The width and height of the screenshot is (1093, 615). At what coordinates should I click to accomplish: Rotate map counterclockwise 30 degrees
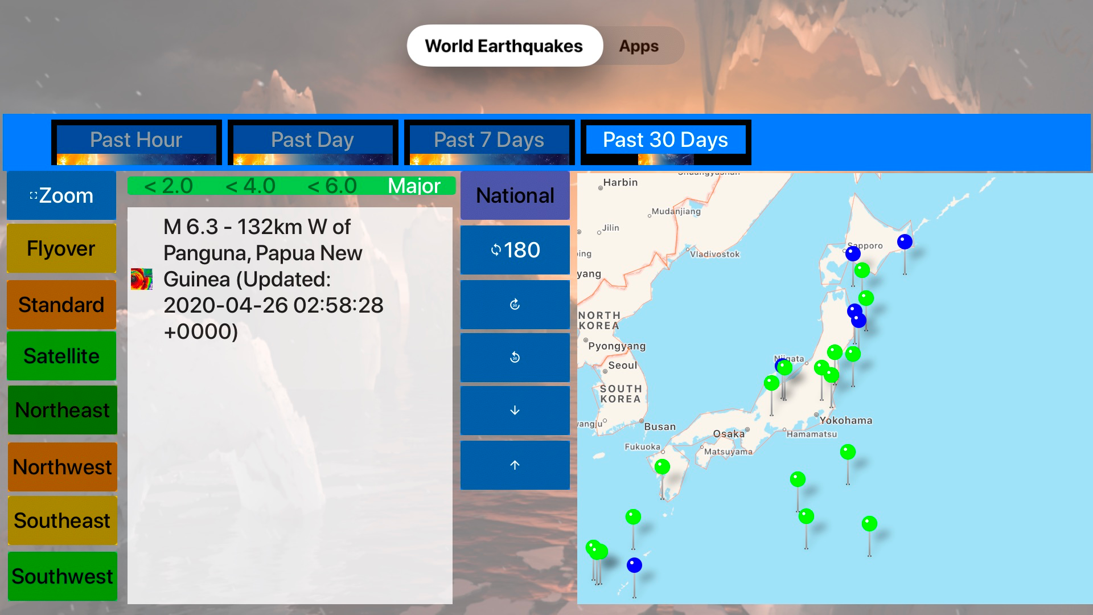pyautogui.click(x=515, y=358)
